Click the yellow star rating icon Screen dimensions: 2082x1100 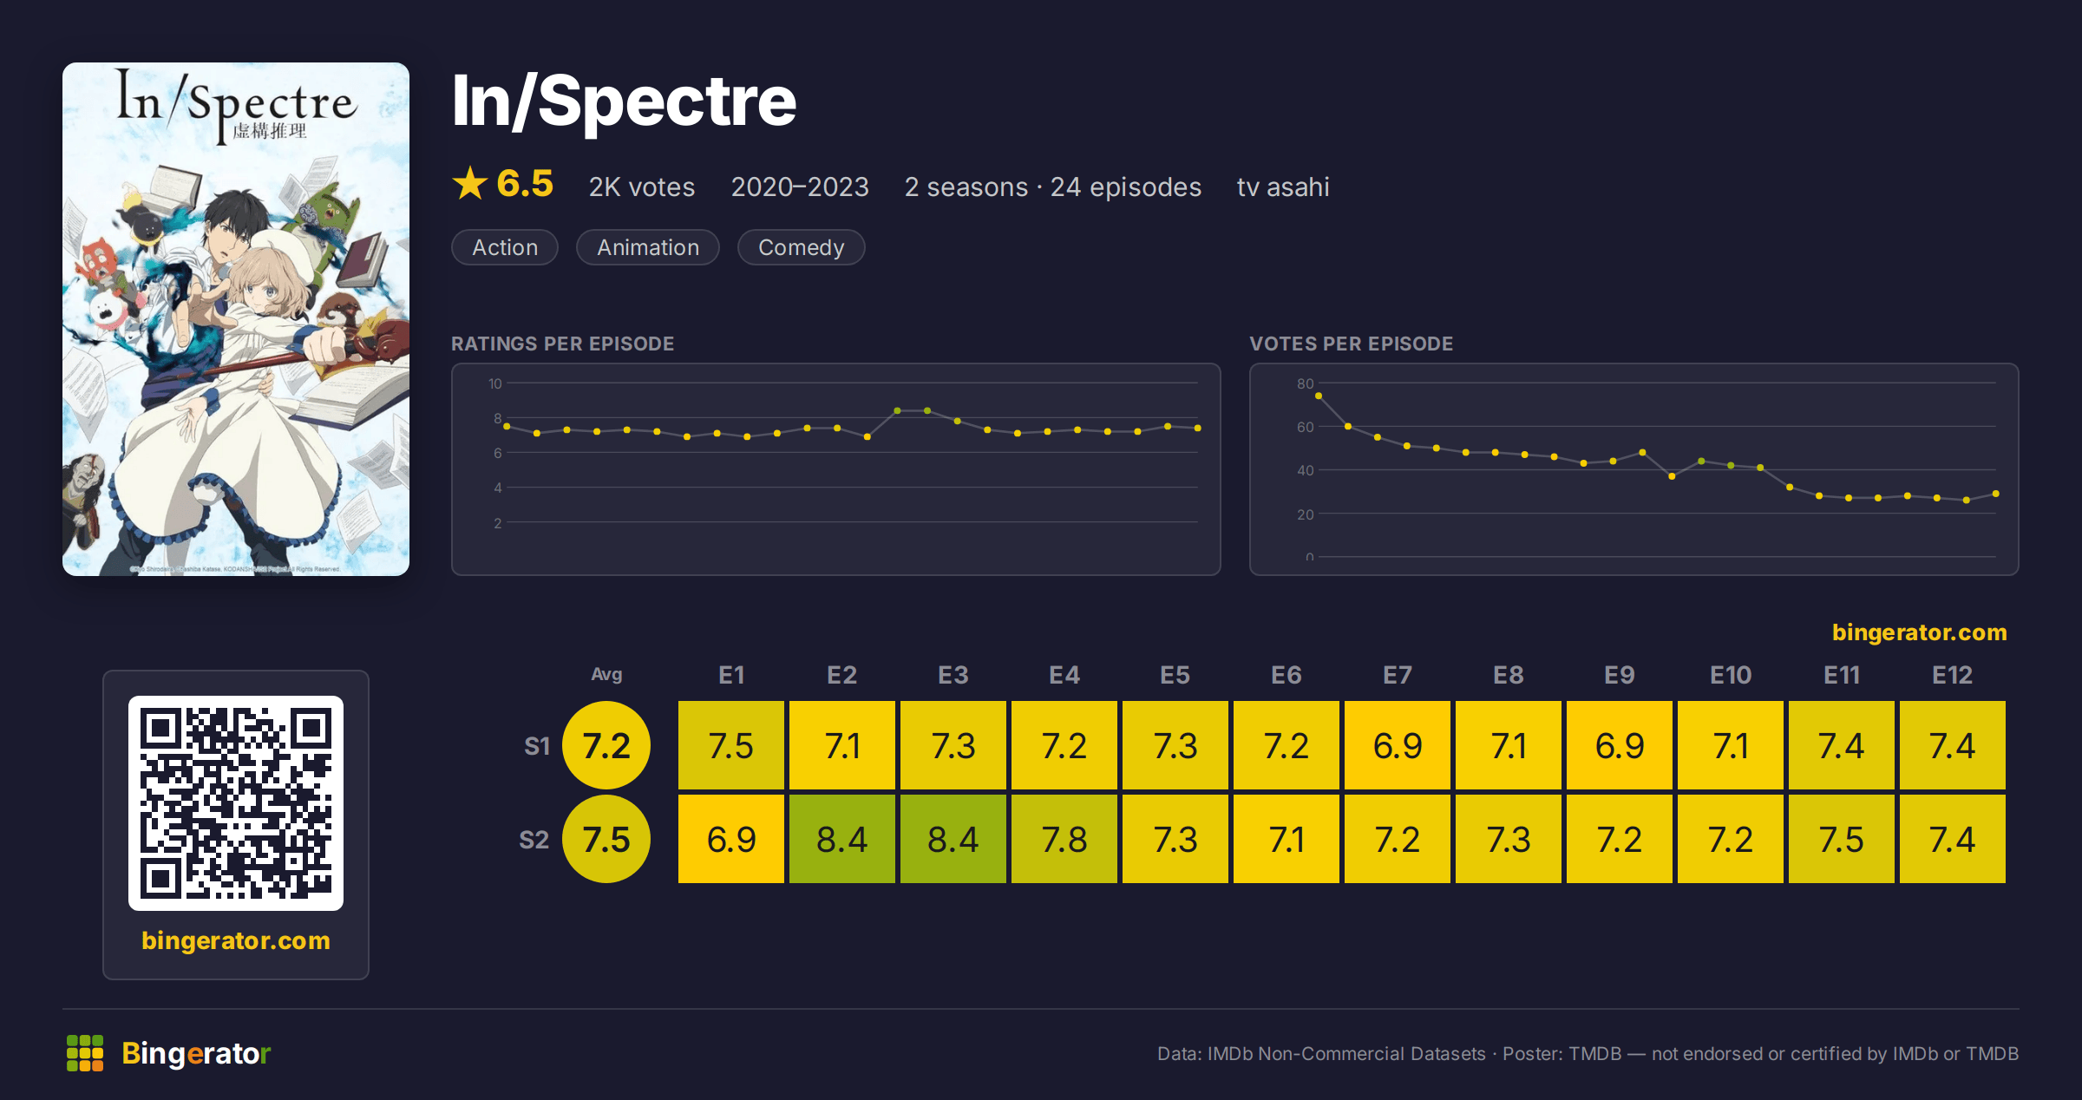[470, 183]
